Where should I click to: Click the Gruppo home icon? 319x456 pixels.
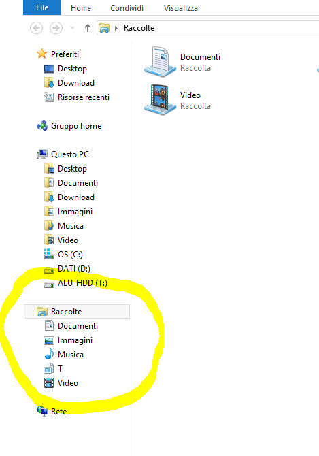tap(42, 126)
